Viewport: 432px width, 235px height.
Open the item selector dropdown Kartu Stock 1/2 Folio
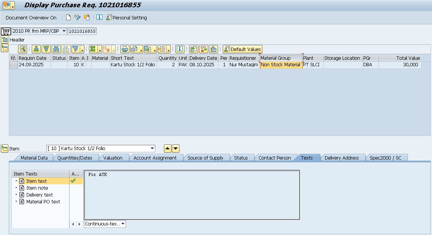[152, 149]
